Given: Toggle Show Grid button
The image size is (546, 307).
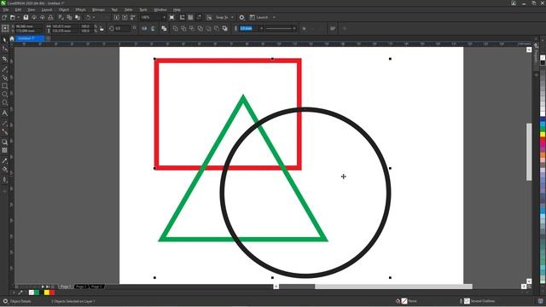Looking at the screenshot, I should [x=190, y=17].
